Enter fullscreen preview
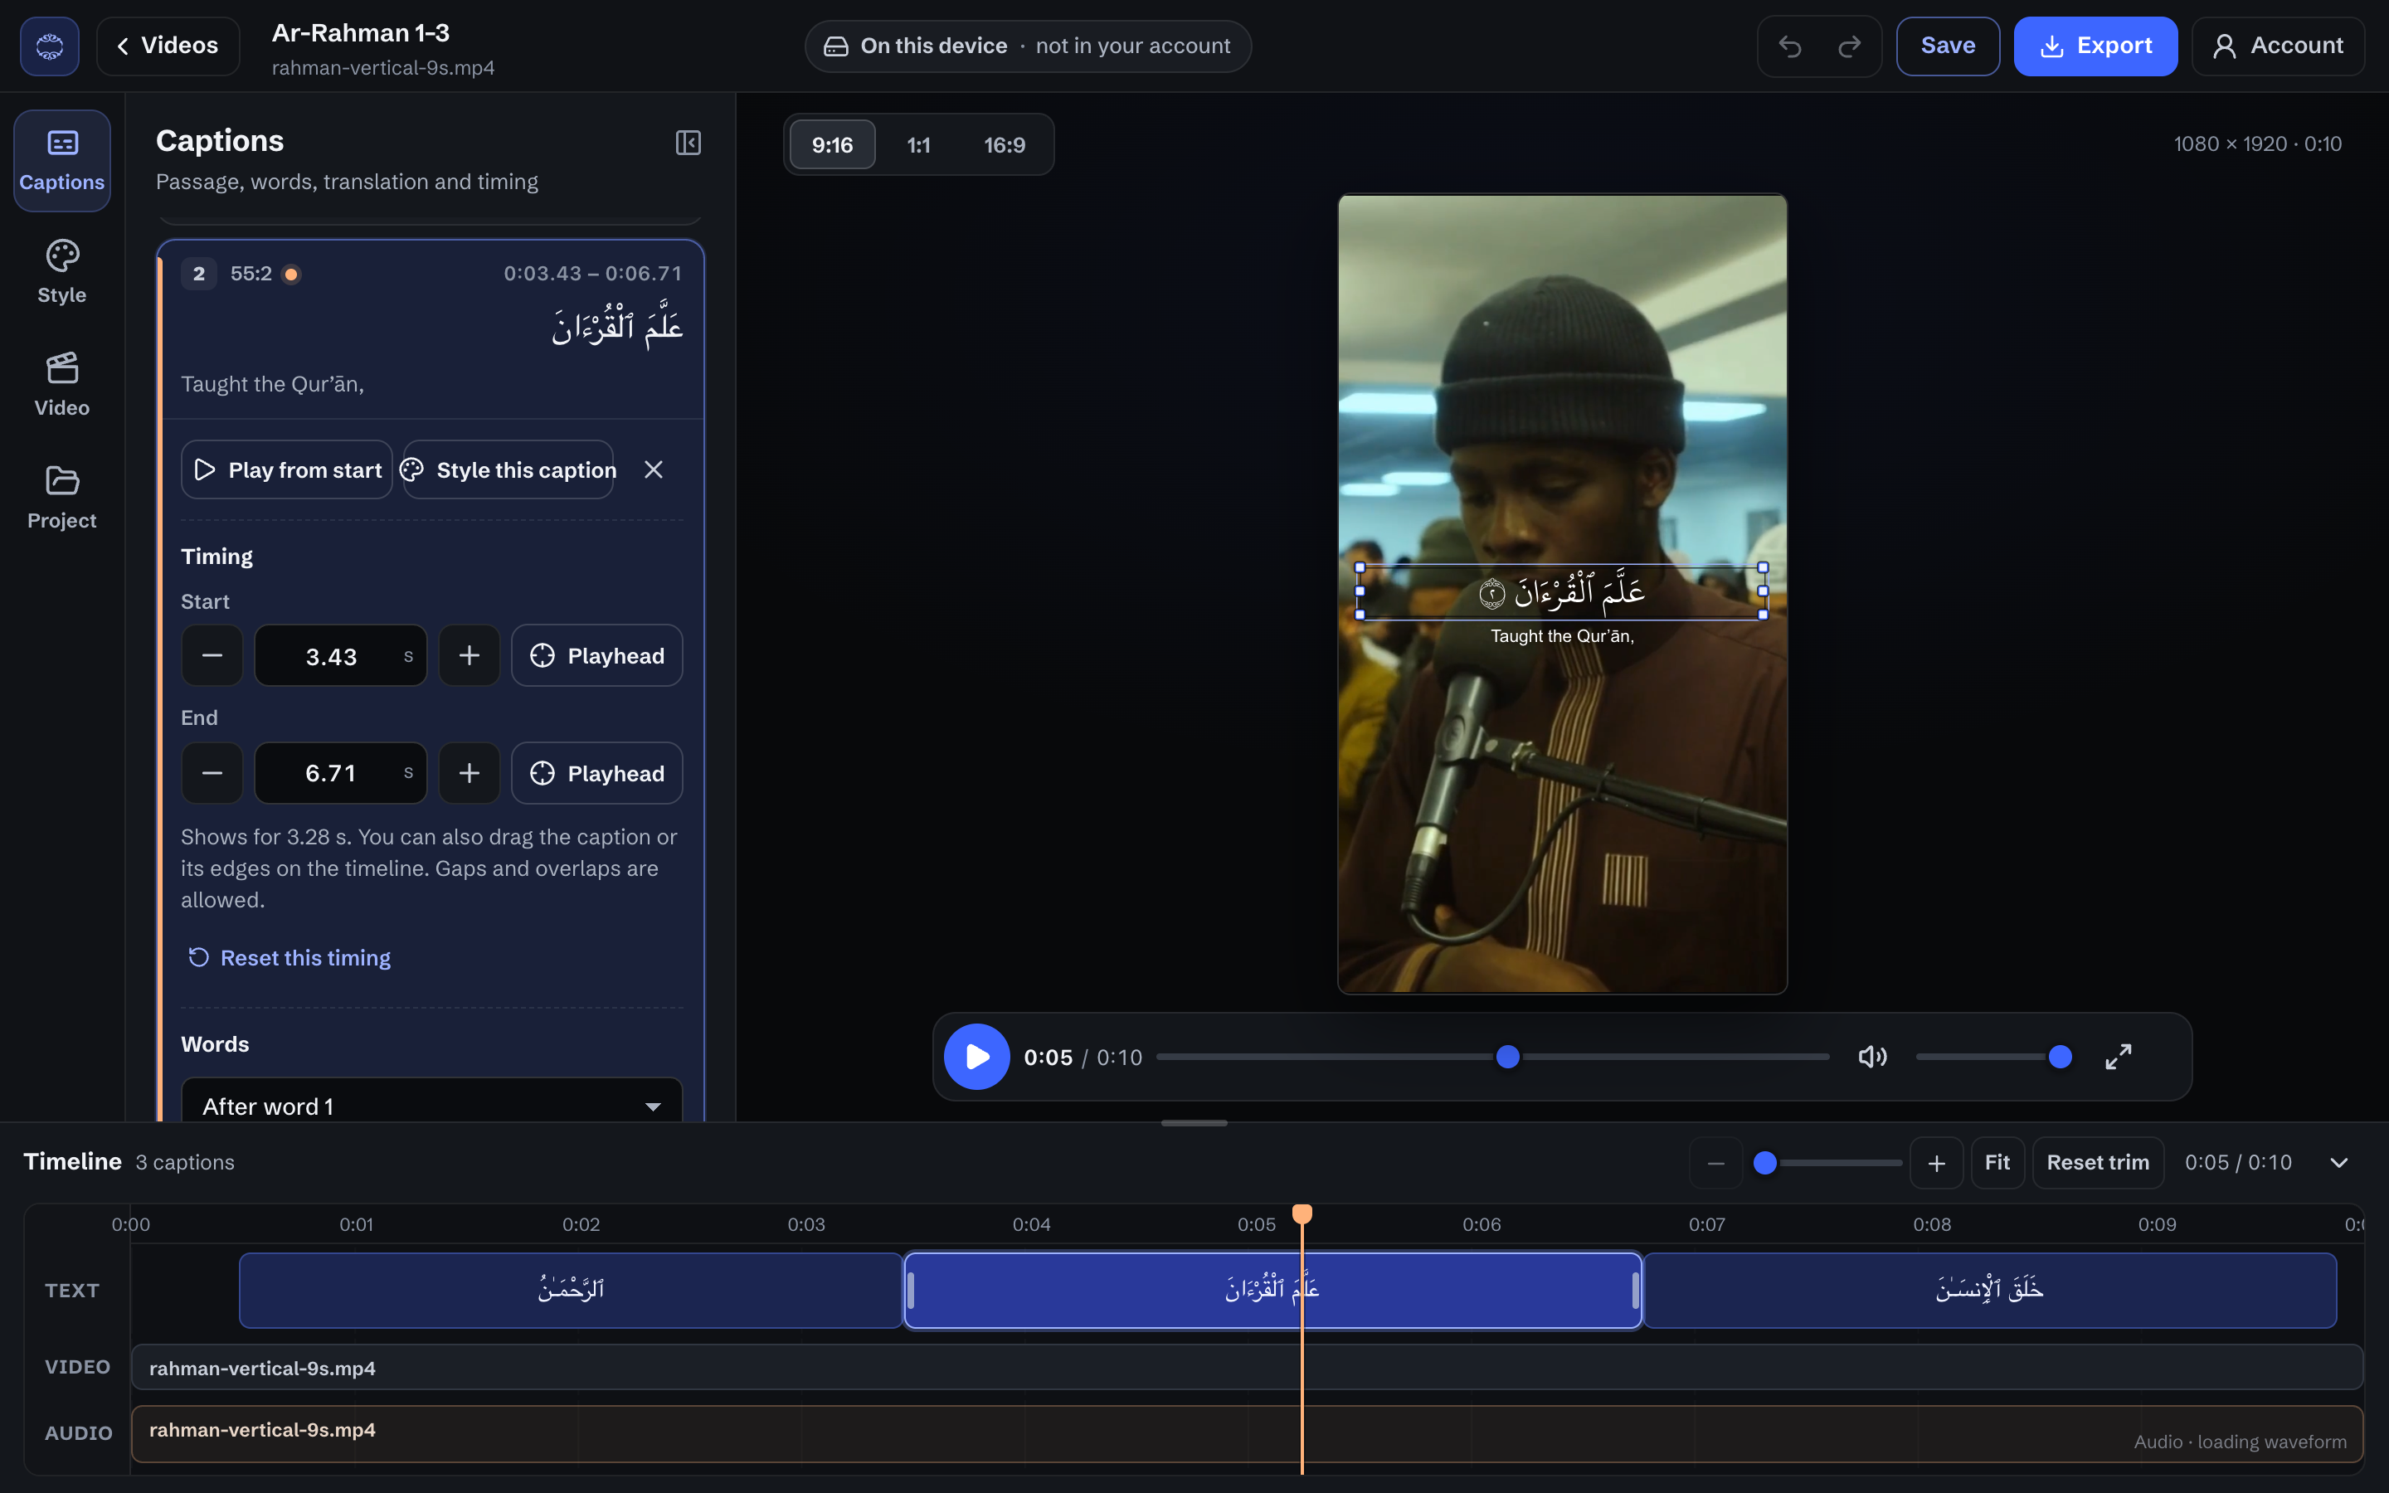This screenshot has width=2389, height=1493. coord(2118,1057)
